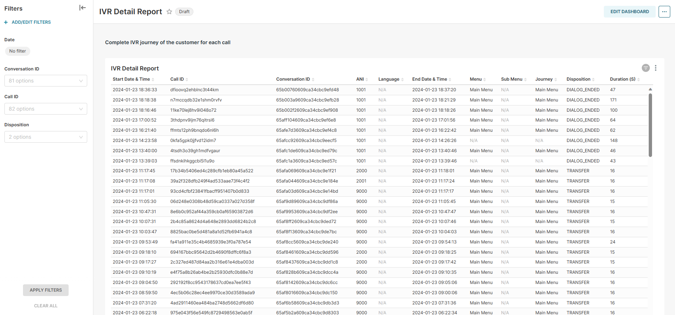The image size is (675, 315).
Task: Sort table by Call ID column
Action: [x=177, y=79]
